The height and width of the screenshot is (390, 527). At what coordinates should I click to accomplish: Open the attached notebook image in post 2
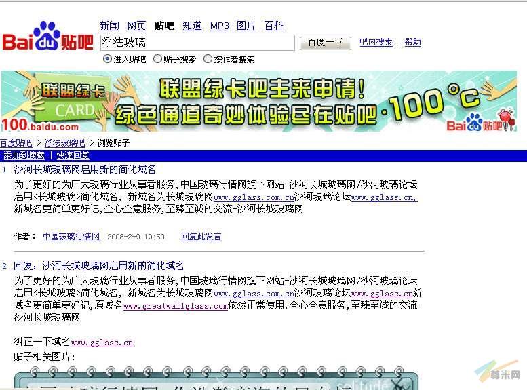[217, 378]
